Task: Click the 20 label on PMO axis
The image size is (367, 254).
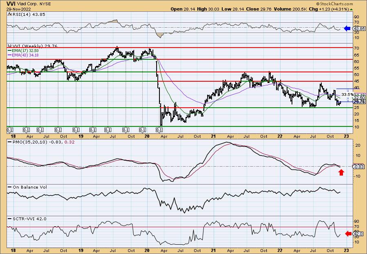Action: [x=357, y=145]
